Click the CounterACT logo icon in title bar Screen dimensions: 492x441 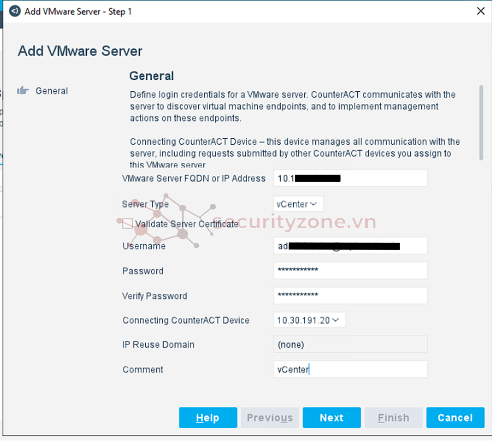coord(15,11)
